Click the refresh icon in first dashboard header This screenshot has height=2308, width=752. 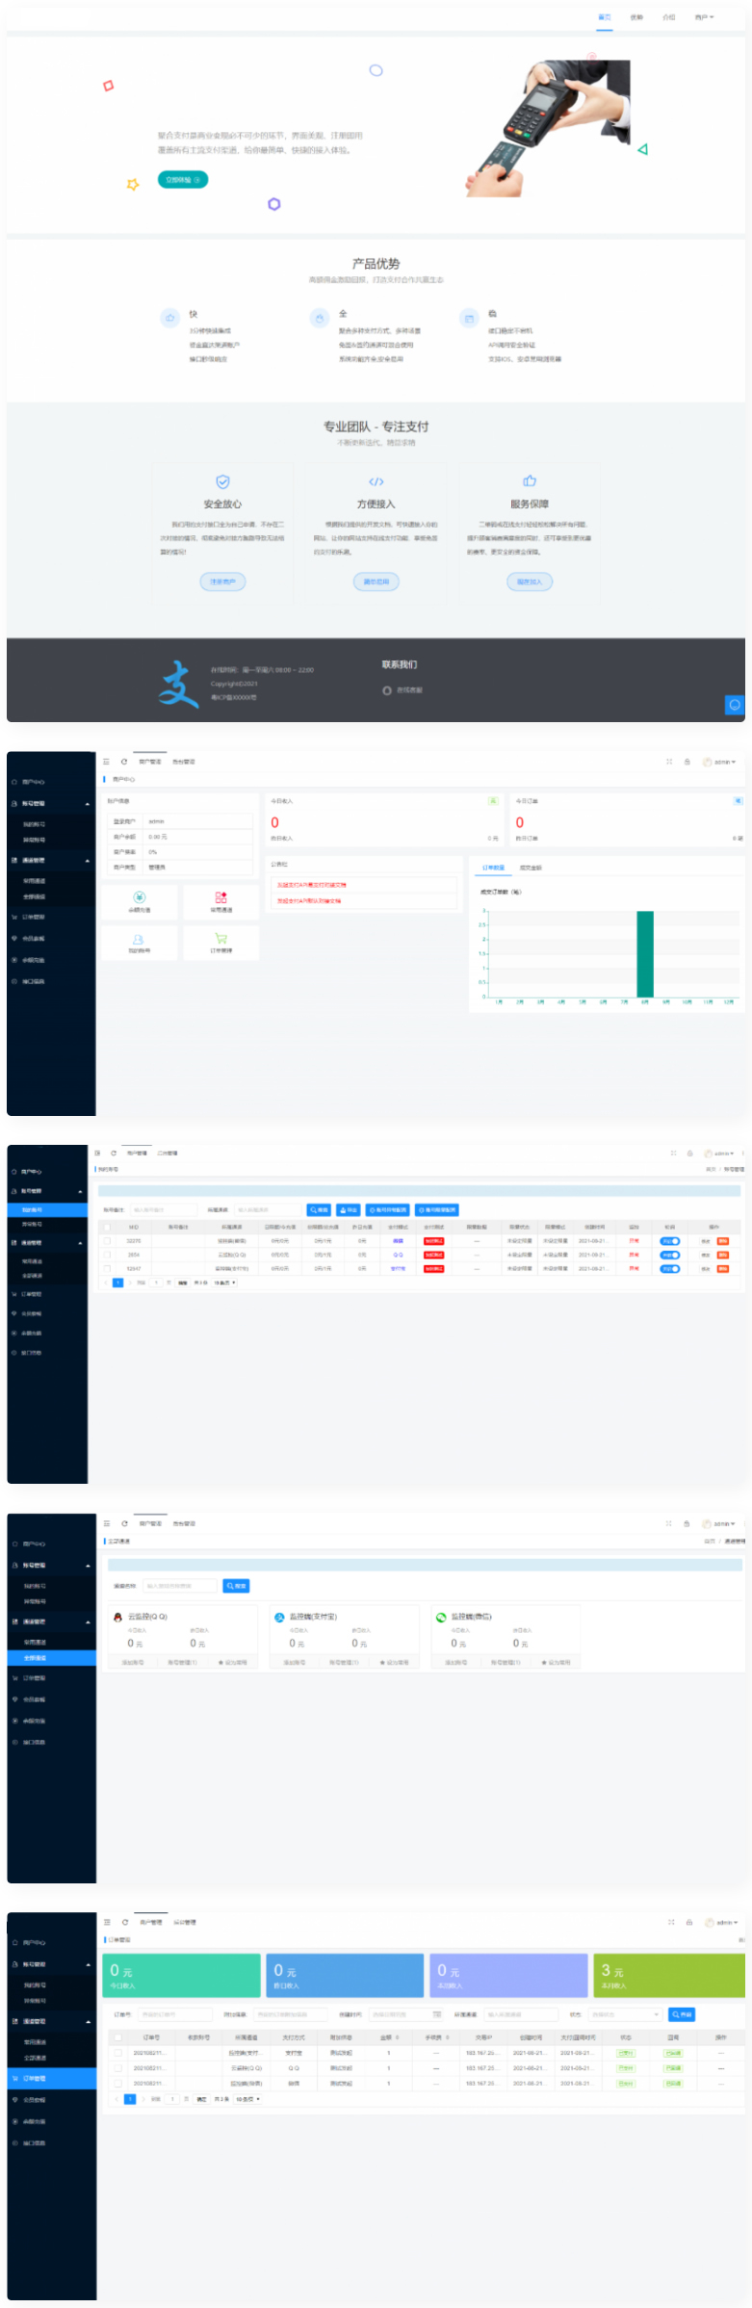point(124,762)
